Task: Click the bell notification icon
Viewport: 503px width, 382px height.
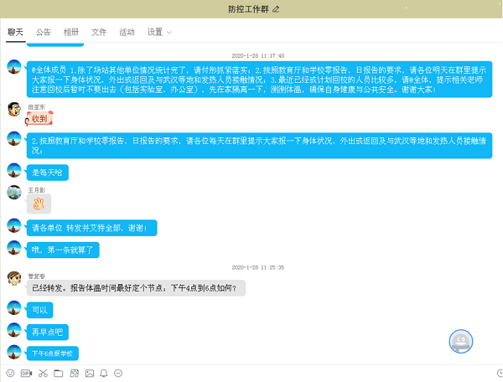Action: point(104,373)
